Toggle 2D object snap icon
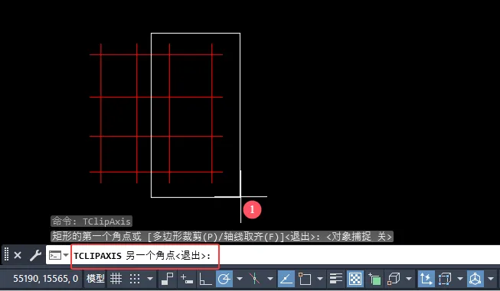 pyautogui.click(x=305, y=279)
